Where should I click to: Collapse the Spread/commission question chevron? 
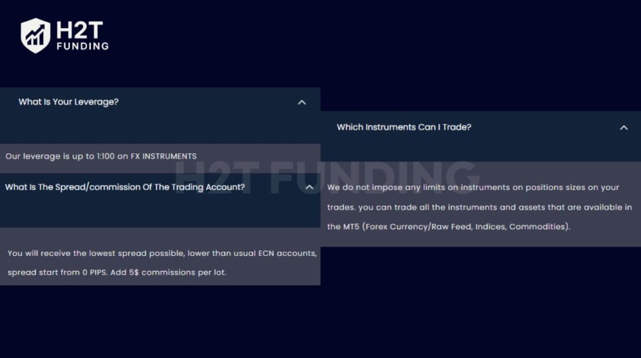[x=309, y=187]
